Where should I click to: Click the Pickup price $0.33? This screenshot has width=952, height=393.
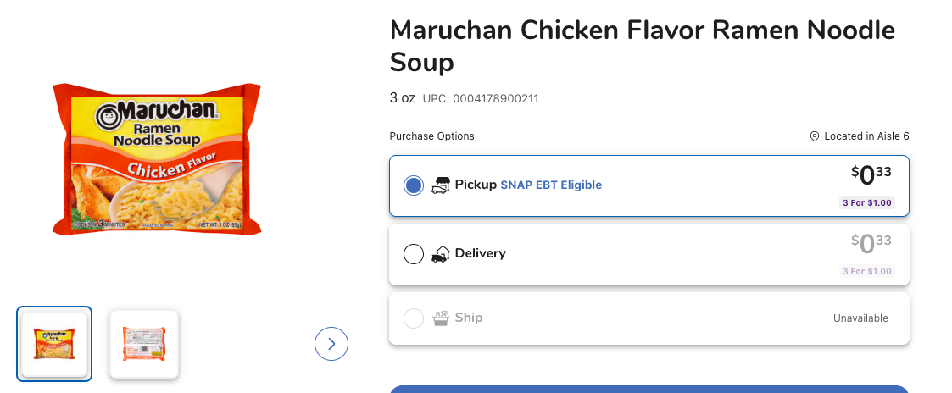(x=871, y=174)
